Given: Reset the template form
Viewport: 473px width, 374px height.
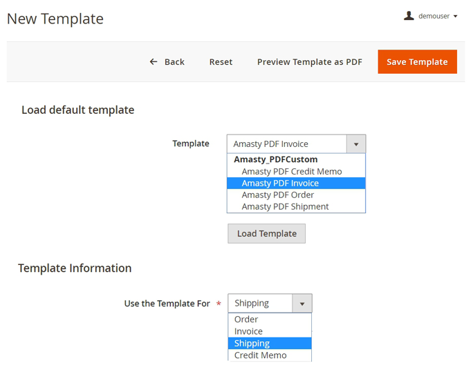Looking at the screenshot, I should coord(221,62).
